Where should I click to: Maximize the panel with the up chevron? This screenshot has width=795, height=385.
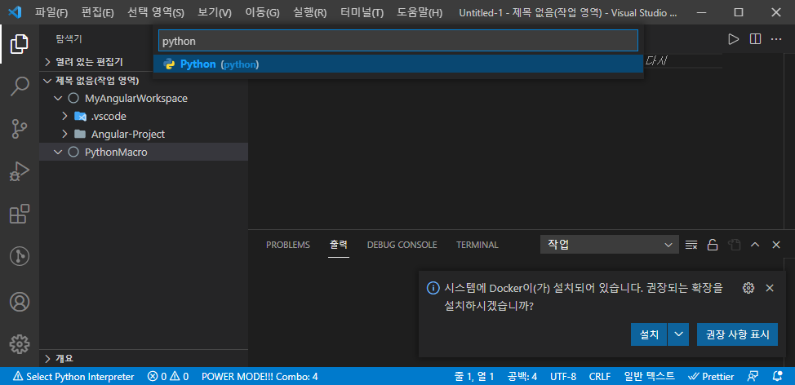tap(755, 246)
